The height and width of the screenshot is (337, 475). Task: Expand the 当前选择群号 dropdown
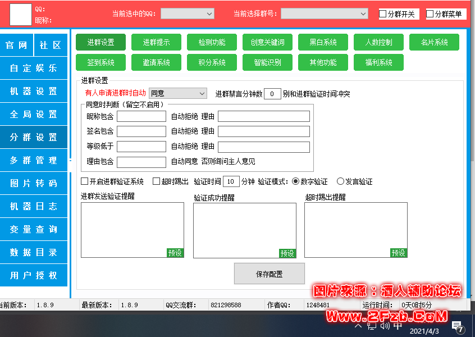click(324, 13)
